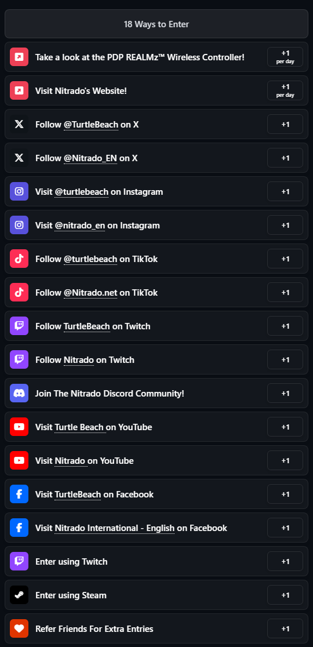Click the Steam icon beside Enter using Steam
313x647 pixels.
coord(19,595)
